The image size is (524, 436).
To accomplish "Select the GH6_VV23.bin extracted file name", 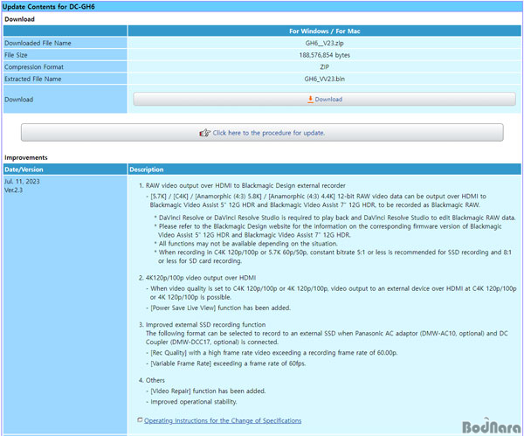I will [x=324, y=79].
